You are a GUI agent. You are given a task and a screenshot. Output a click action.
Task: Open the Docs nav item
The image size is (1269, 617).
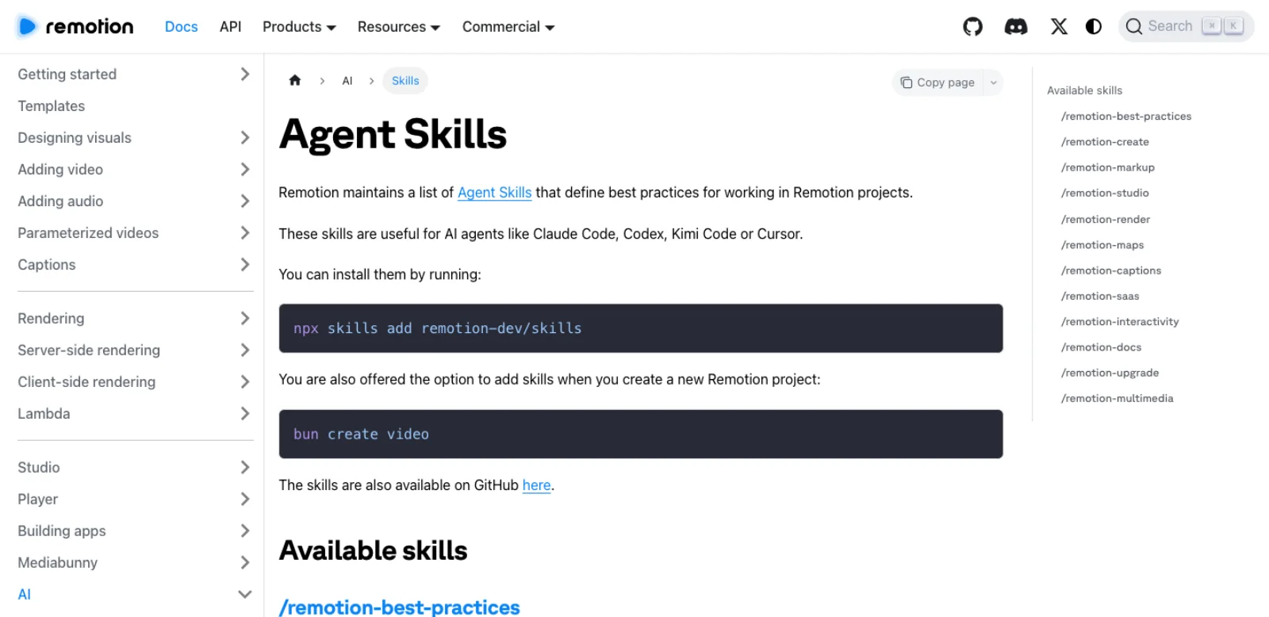tap(181, 26)
